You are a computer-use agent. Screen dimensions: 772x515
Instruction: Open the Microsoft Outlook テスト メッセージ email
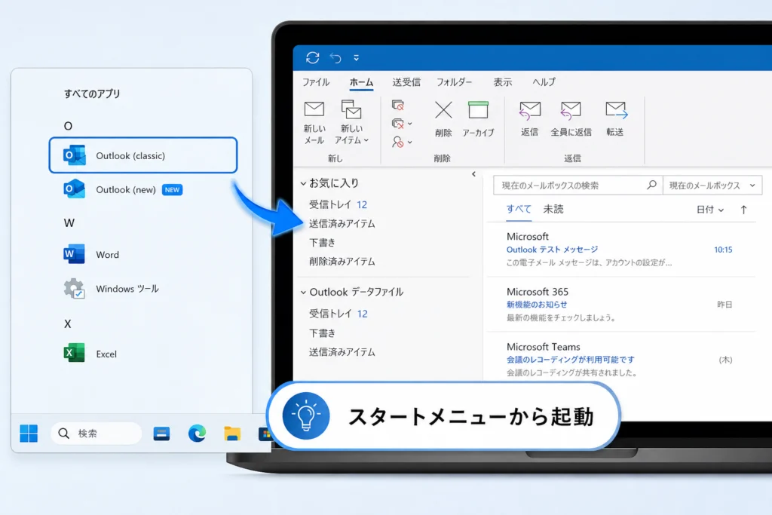click(x=620, y=249)
